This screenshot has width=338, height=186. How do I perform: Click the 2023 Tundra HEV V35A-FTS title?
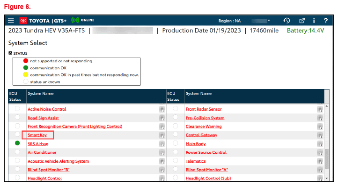point(46,30)
